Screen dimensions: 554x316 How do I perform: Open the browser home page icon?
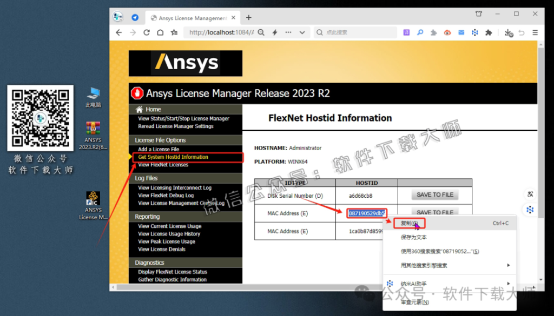pyautogui.click(x=160, y=32)
